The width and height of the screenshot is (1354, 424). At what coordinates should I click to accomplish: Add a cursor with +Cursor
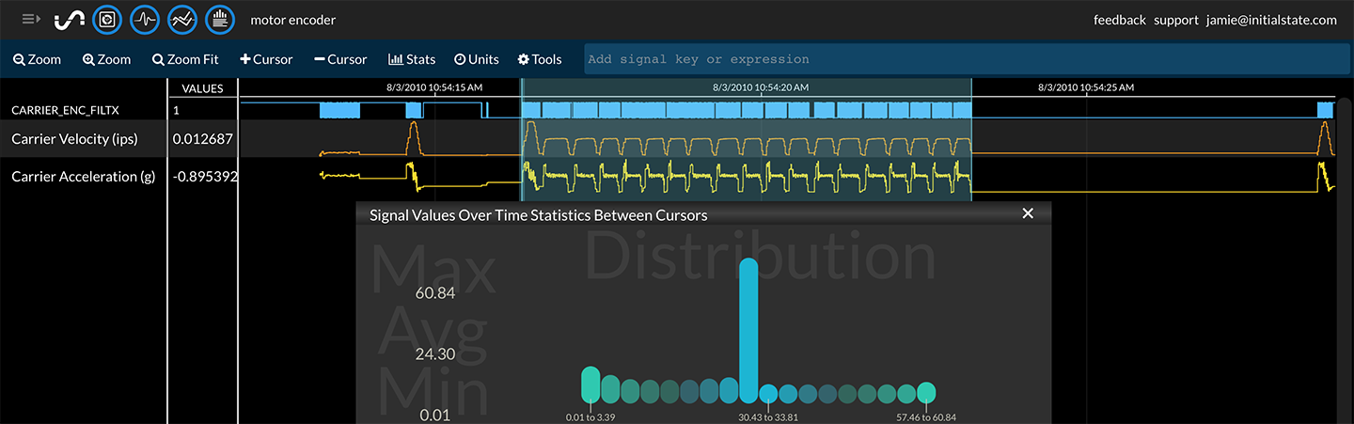(x=266, y=59)
